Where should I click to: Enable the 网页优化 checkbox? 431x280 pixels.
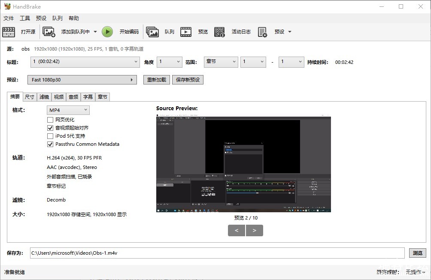pyautogui.click(x=50, y=120)
